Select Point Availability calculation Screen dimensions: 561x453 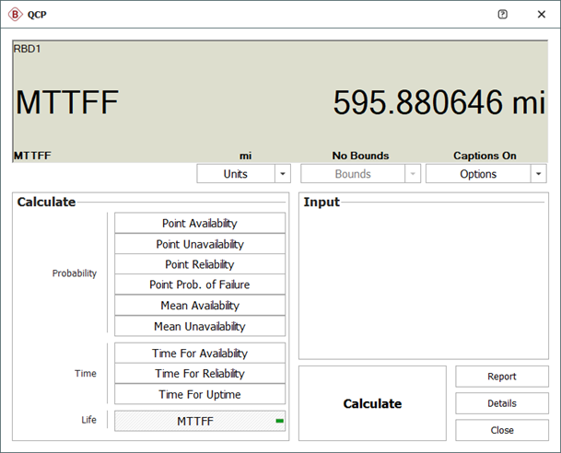(x=200, y=224)
